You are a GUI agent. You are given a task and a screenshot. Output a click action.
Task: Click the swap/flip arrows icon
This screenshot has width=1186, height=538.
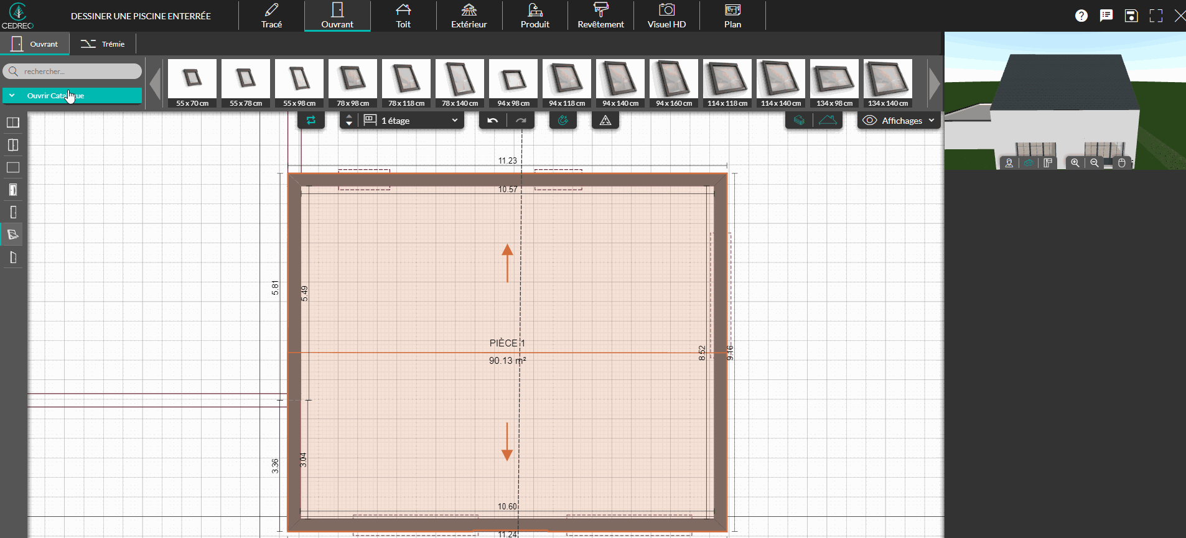click(x=311, y=121)
